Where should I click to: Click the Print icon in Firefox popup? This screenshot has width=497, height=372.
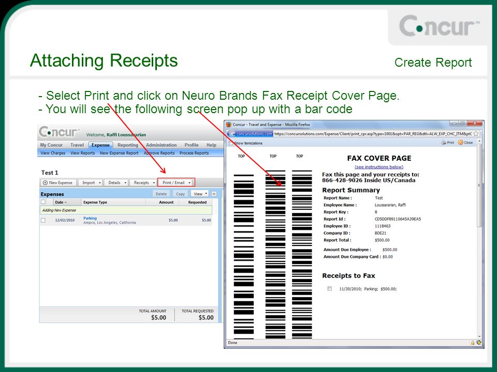click(444, 143)
